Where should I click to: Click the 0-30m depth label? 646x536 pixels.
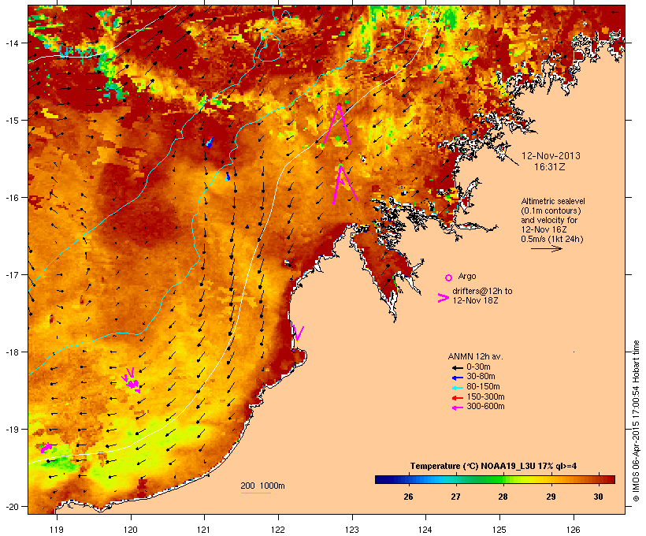[x=478, y=367]
